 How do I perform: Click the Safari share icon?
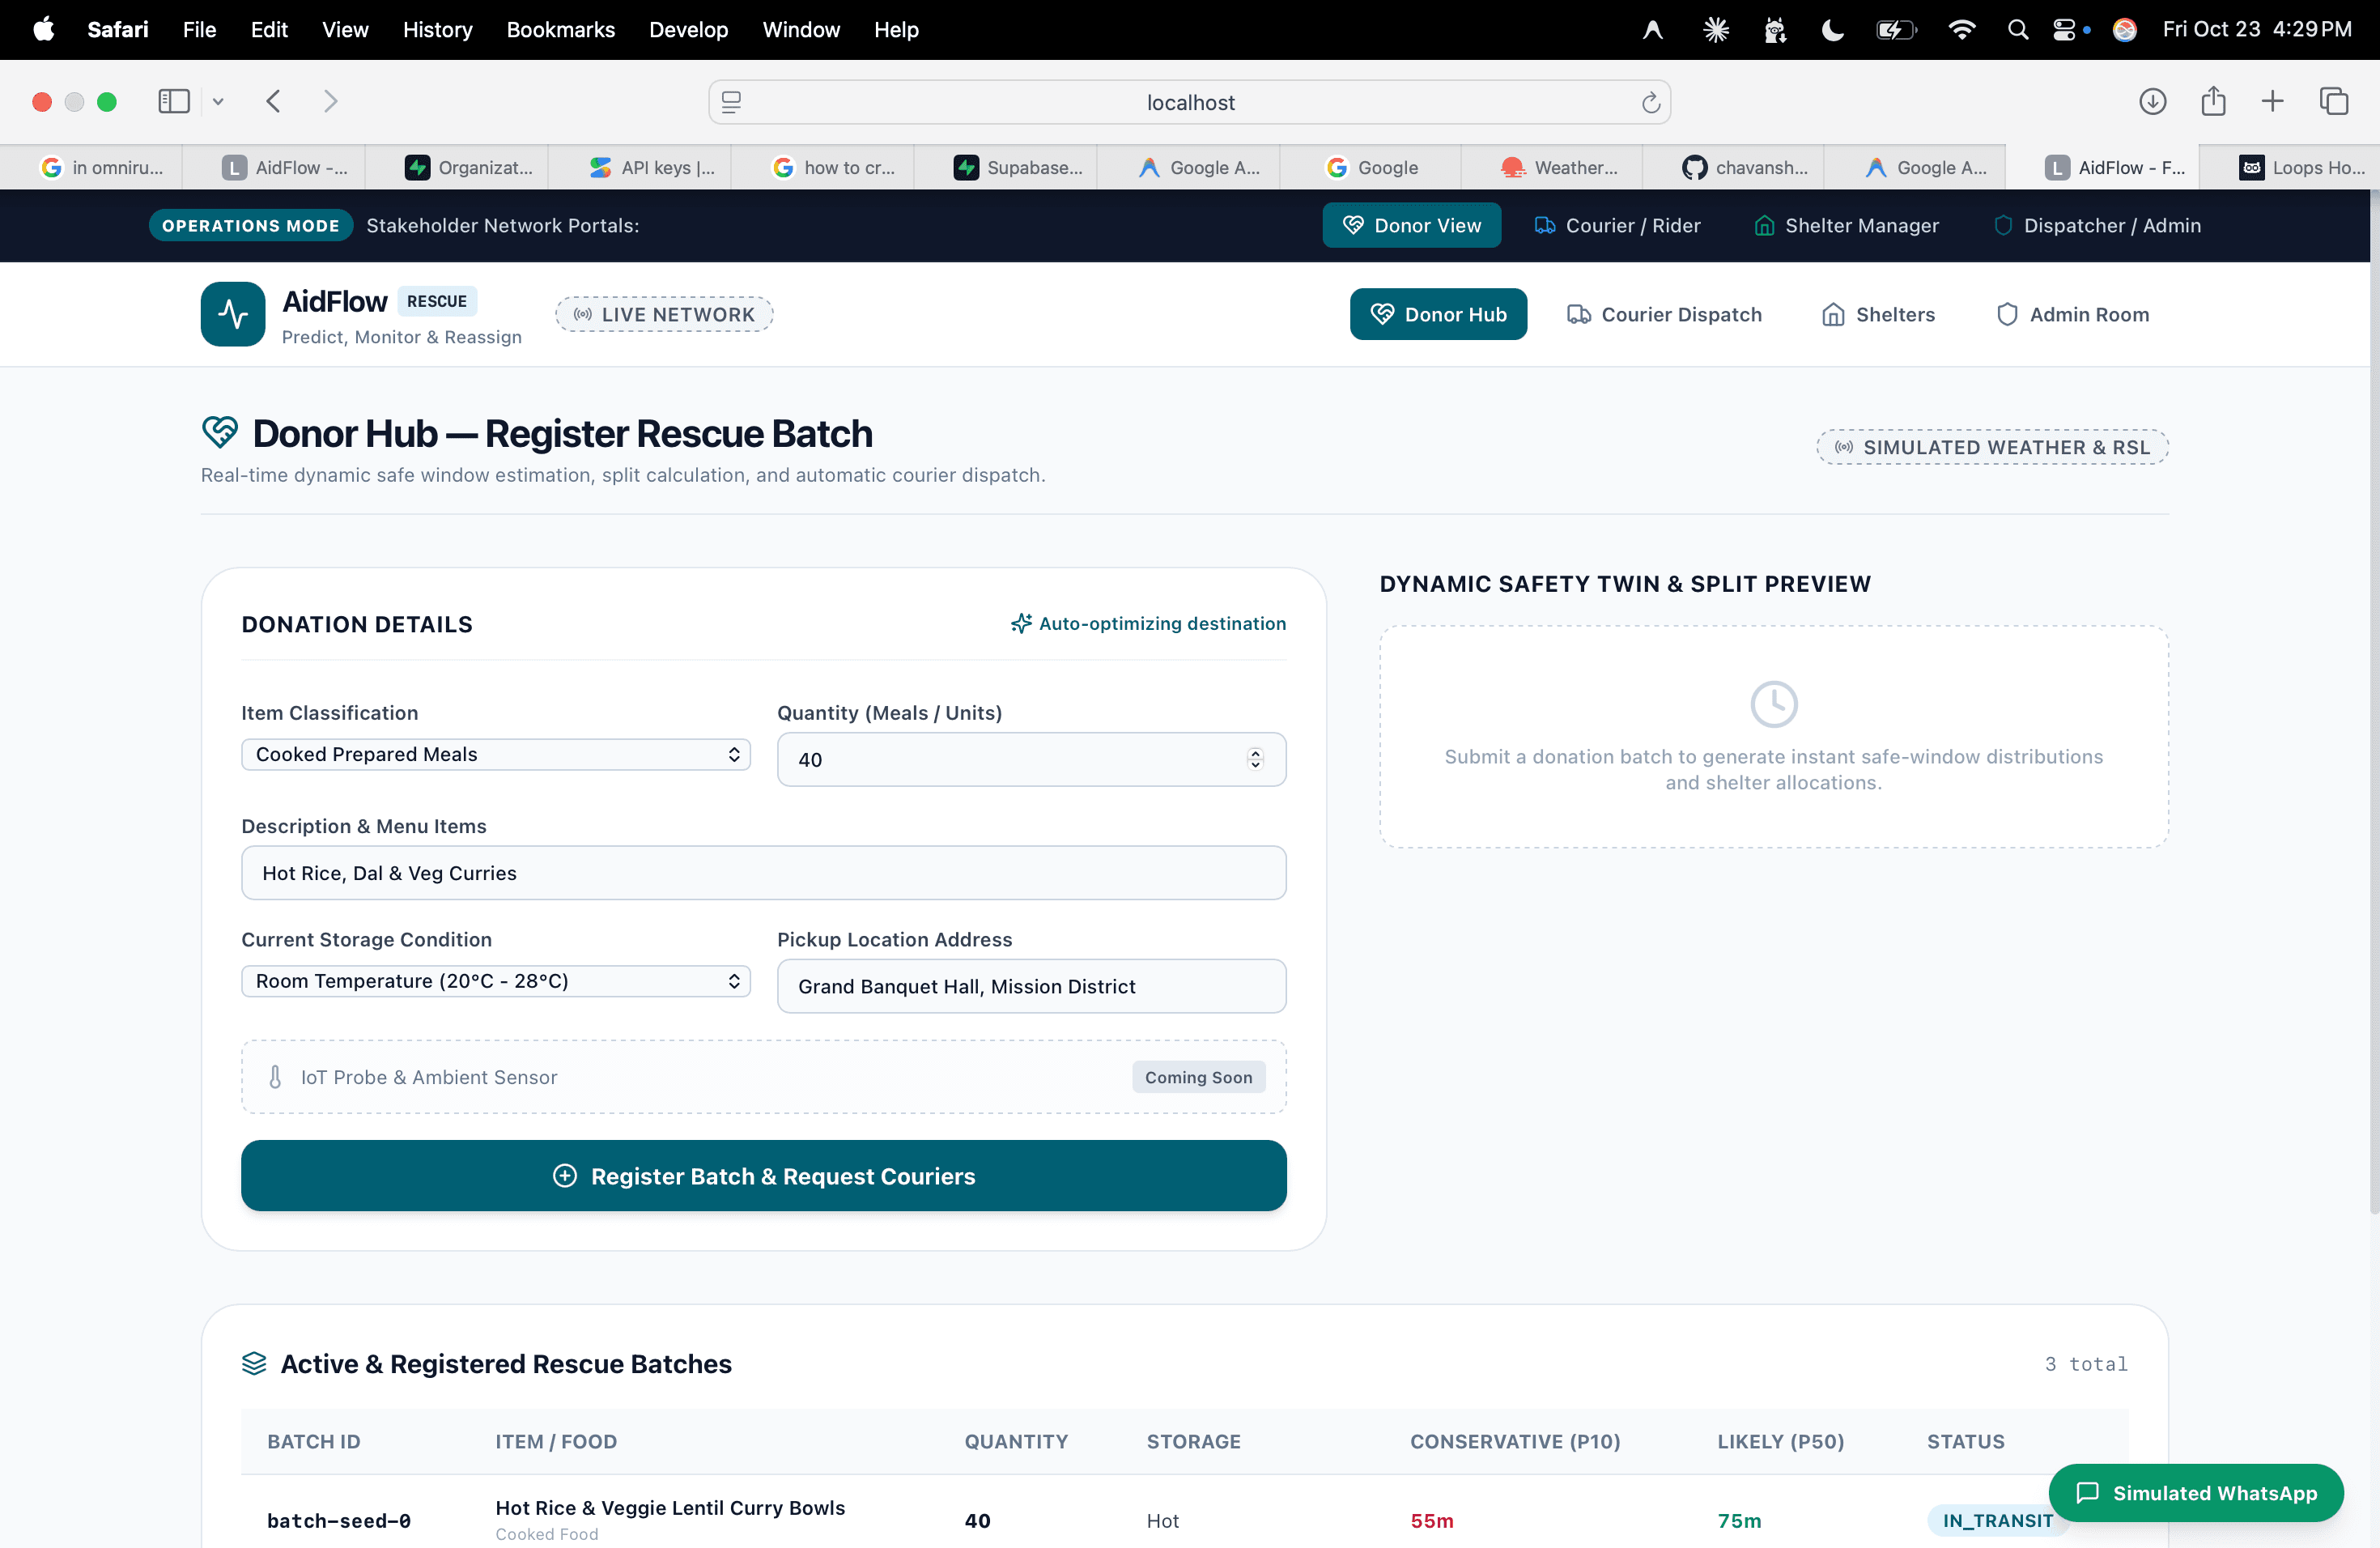point(2213,102)
